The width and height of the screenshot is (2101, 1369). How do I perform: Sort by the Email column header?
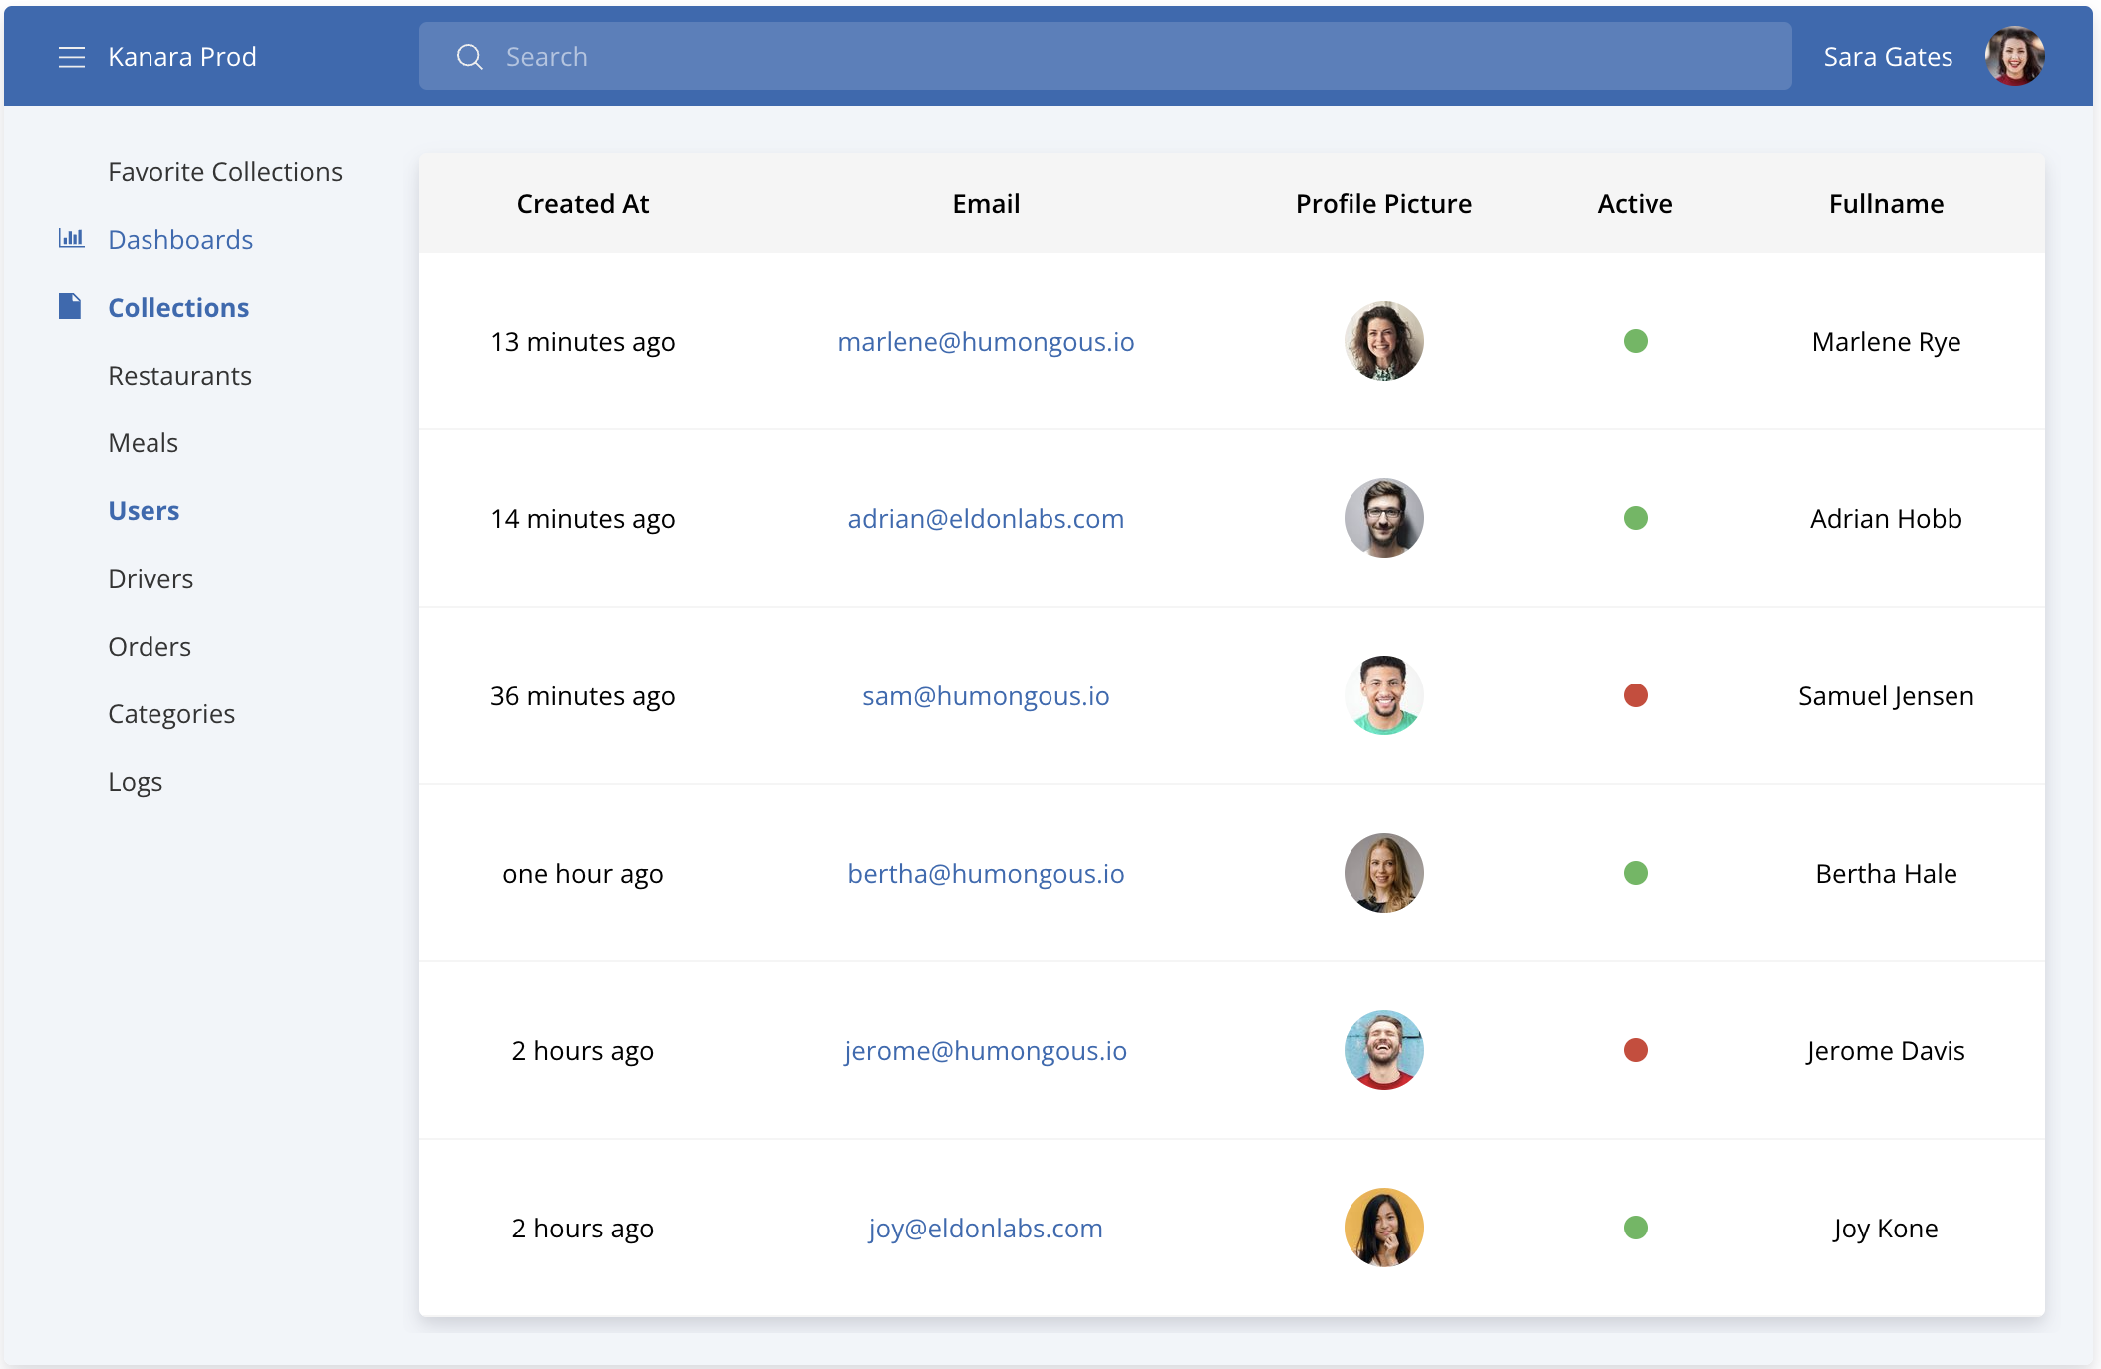coord(985,203)
